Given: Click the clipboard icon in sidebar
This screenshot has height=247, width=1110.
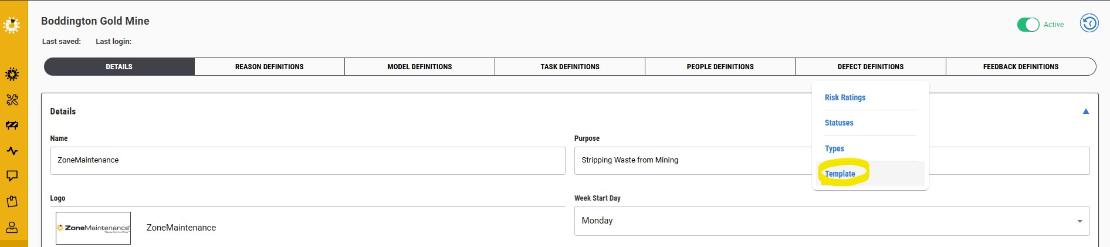Looking at the screenshot, I should coord(12,202).
